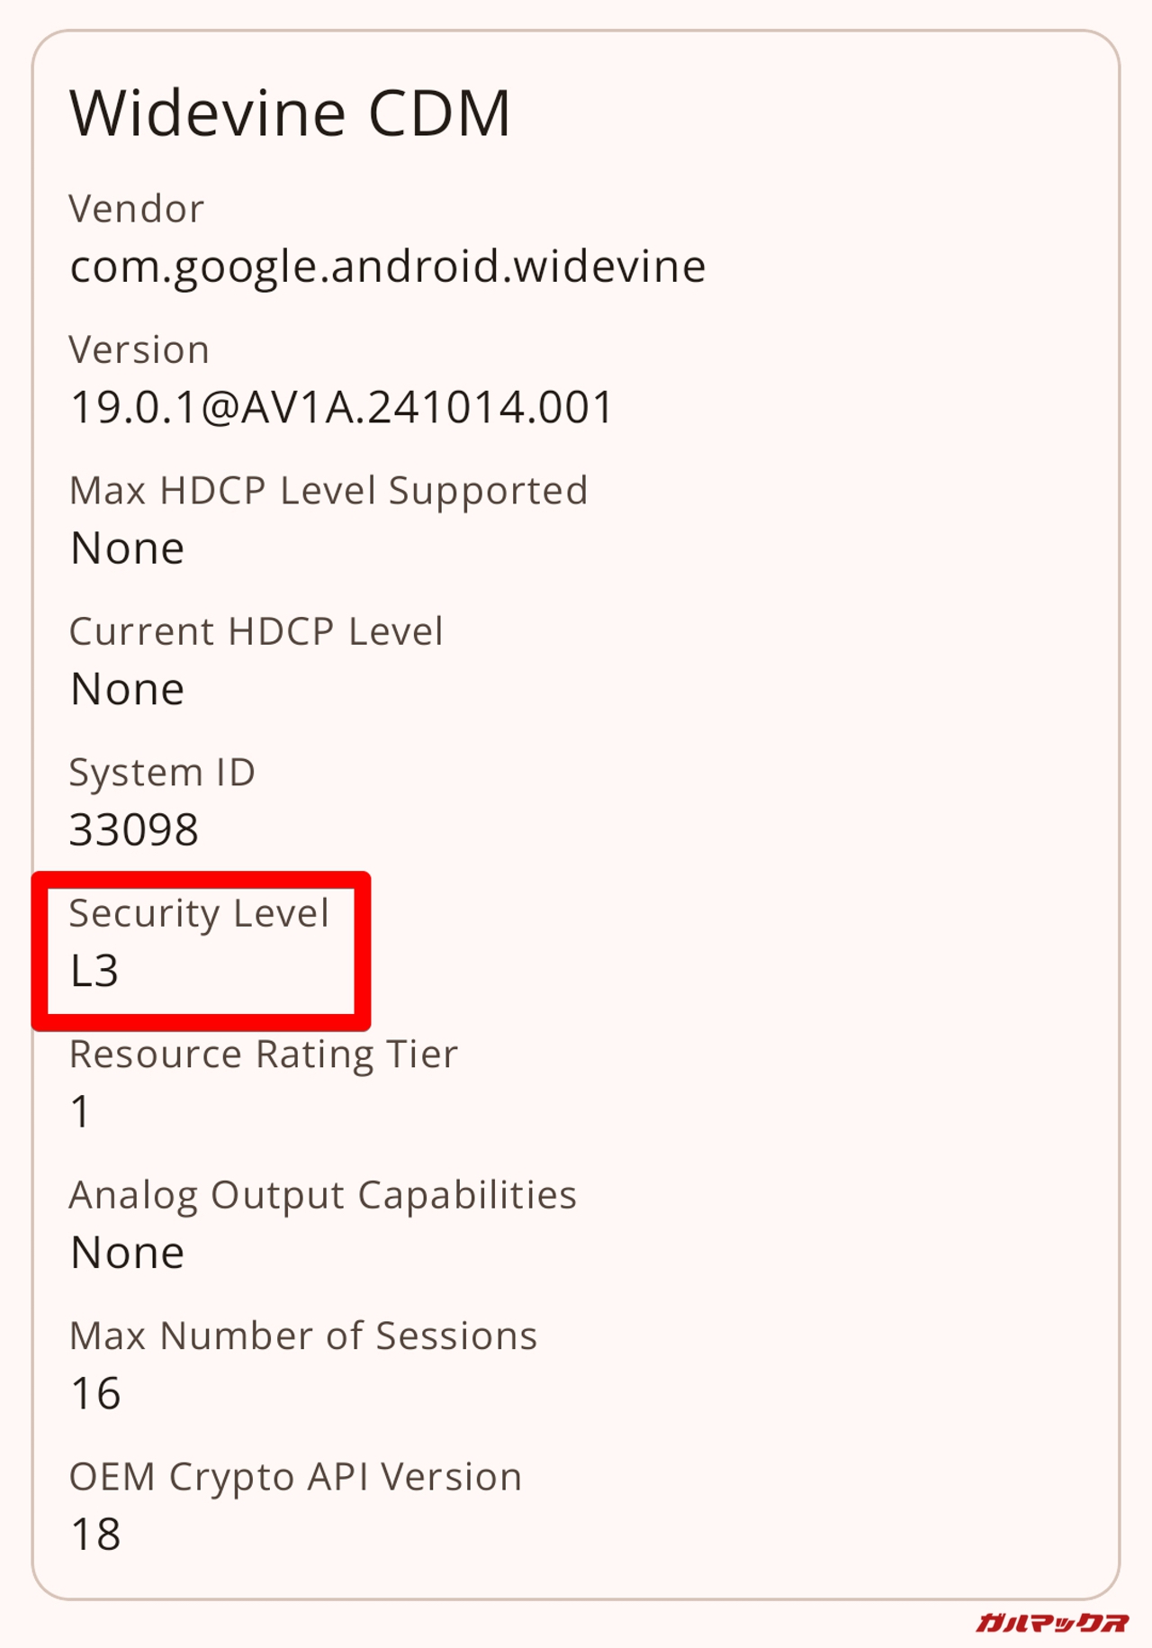The image size is (1152, 1648).
Task: Select the Version label
Action: 139,349
